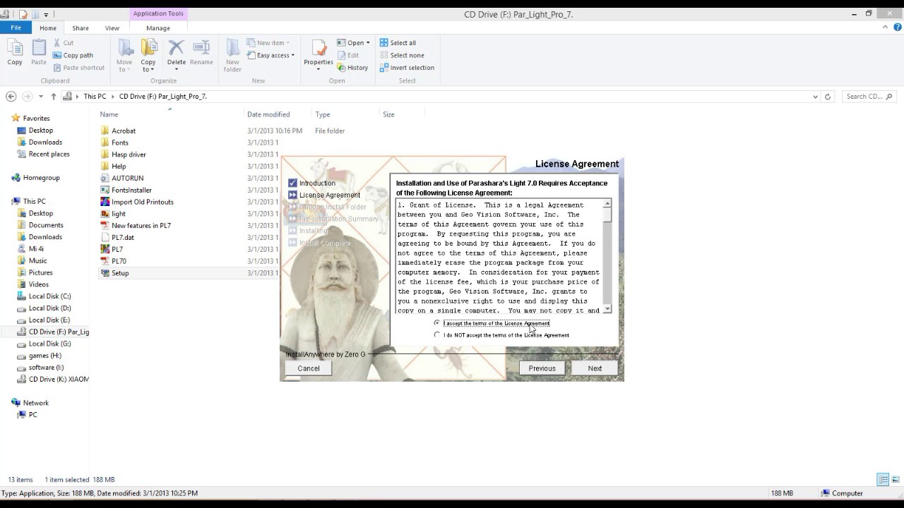Viewport: 904px width, 508px height.
Task: Open Downloads under Favorites
Action: [x=45, y=143]
